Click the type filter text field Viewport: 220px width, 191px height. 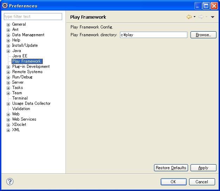(x=33, y=17)
